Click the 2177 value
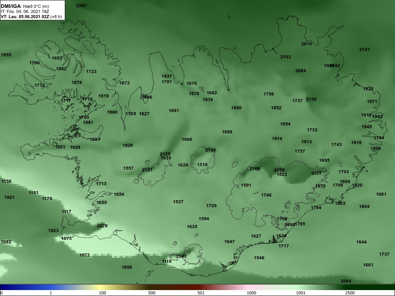 [x=316, y=173]
